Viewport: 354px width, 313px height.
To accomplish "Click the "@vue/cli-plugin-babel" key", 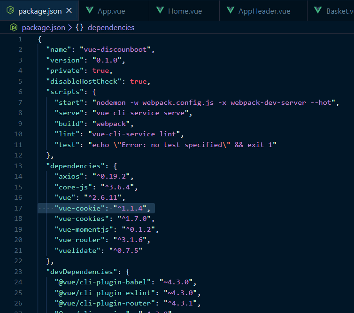I will (103, 282).
